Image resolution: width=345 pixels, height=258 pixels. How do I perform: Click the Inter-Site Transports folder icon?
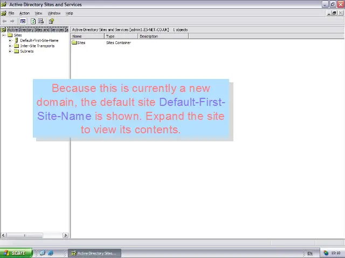[x=17, y=46]
